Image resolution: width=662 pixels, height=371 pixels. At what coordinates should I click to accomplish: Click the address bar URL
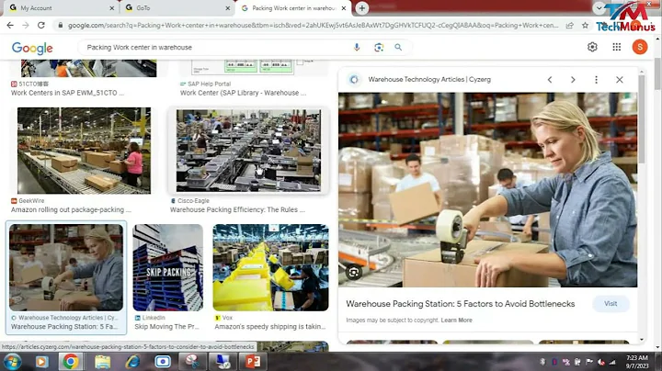click(x=313, y=26)
